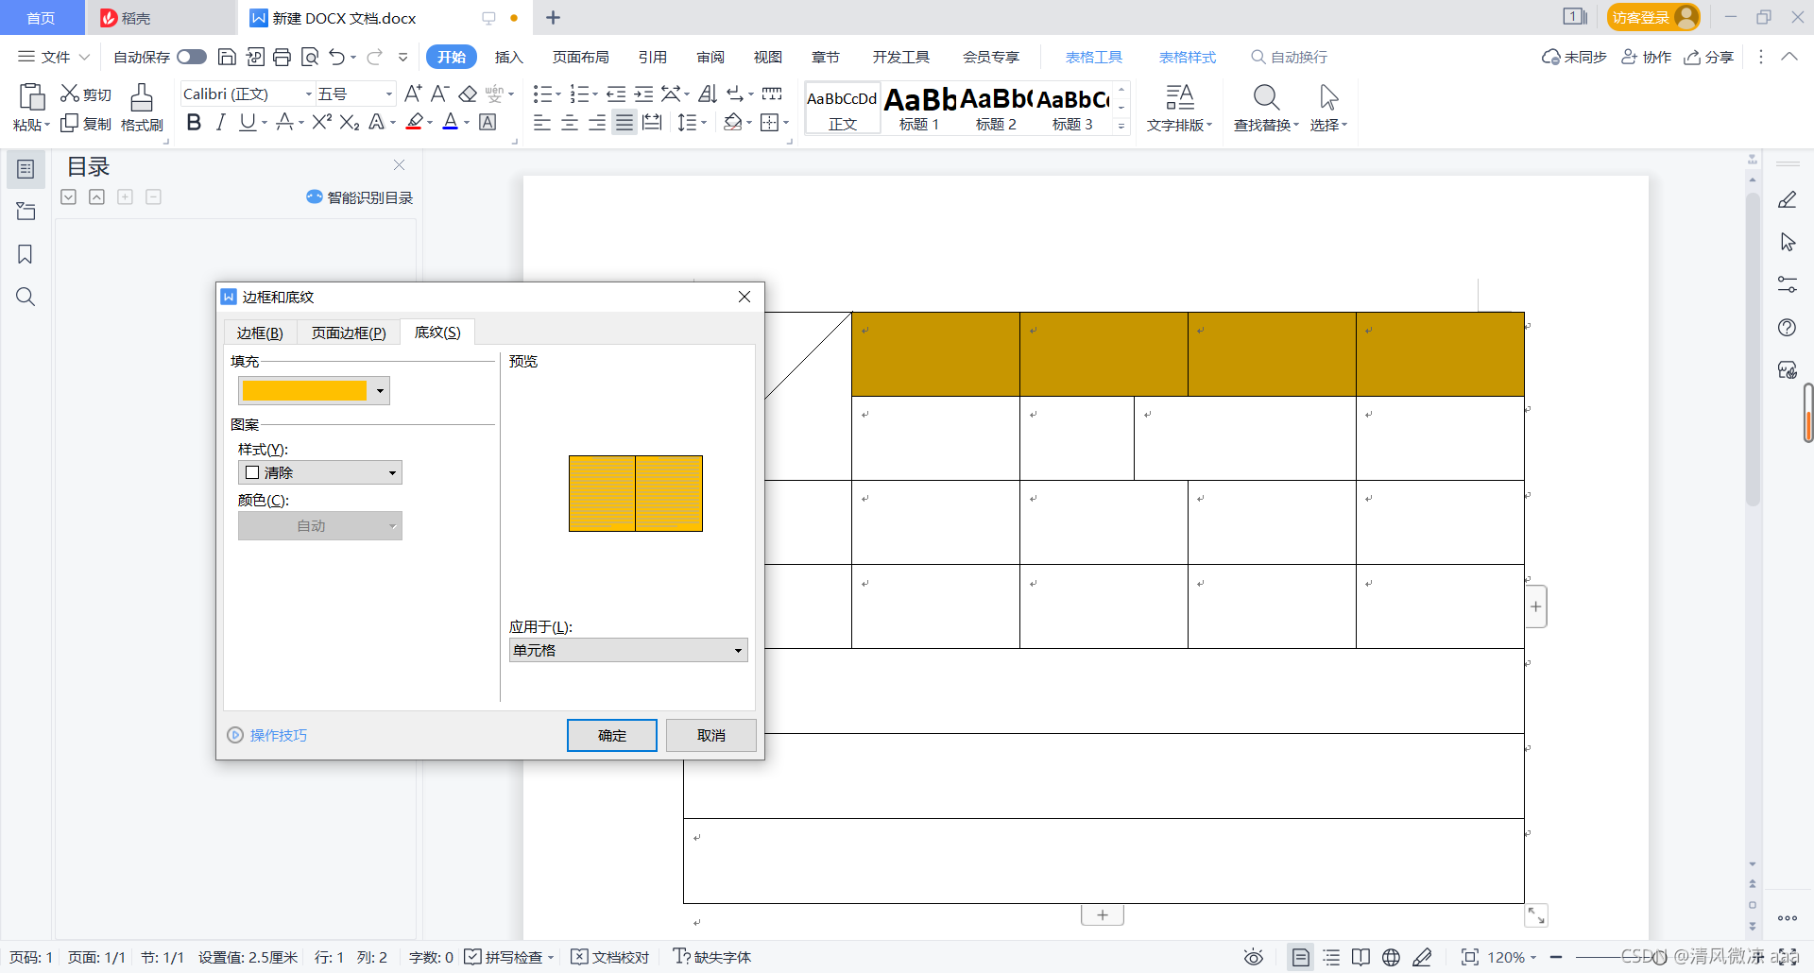Click the 标题 1 heading style
This screenshot has width=1814, height=973.
pyautogui.click(x=919, y=108)
